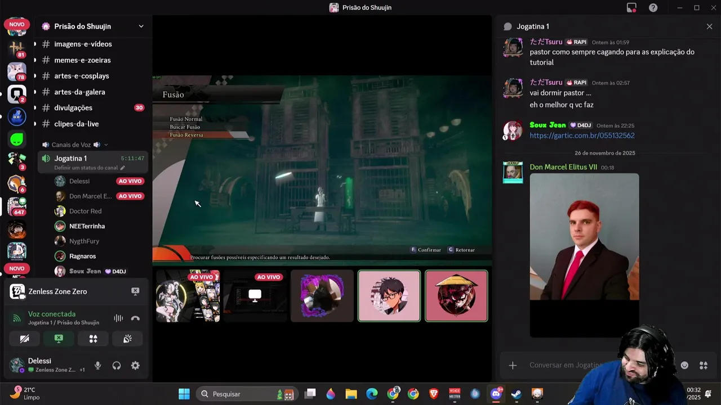Open Discord inbox icon in title bar
The height and width of the screenshot is (405, 721).
point(631,7)
